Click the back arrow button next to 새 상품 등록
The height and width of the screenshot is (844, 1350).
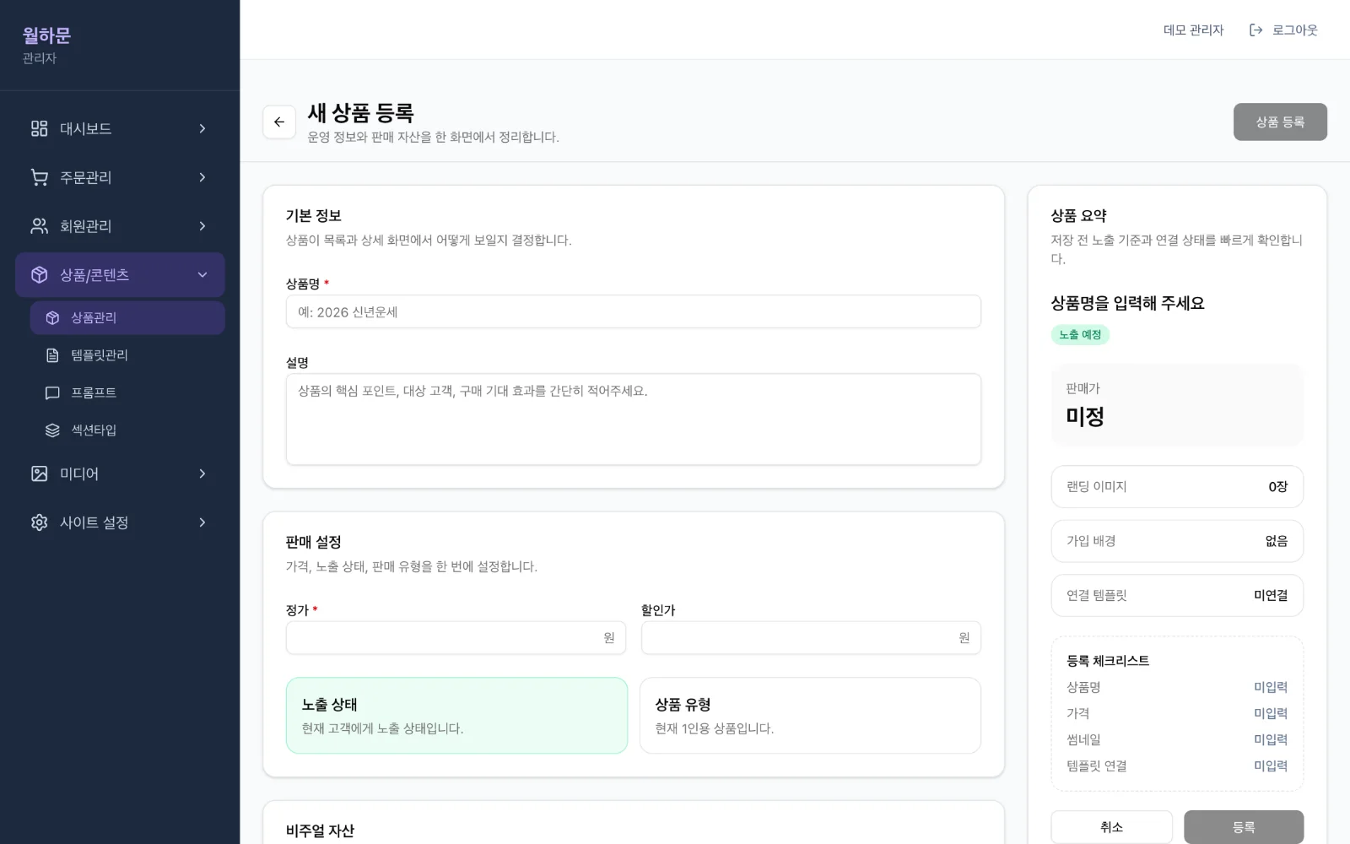point(279,122)
